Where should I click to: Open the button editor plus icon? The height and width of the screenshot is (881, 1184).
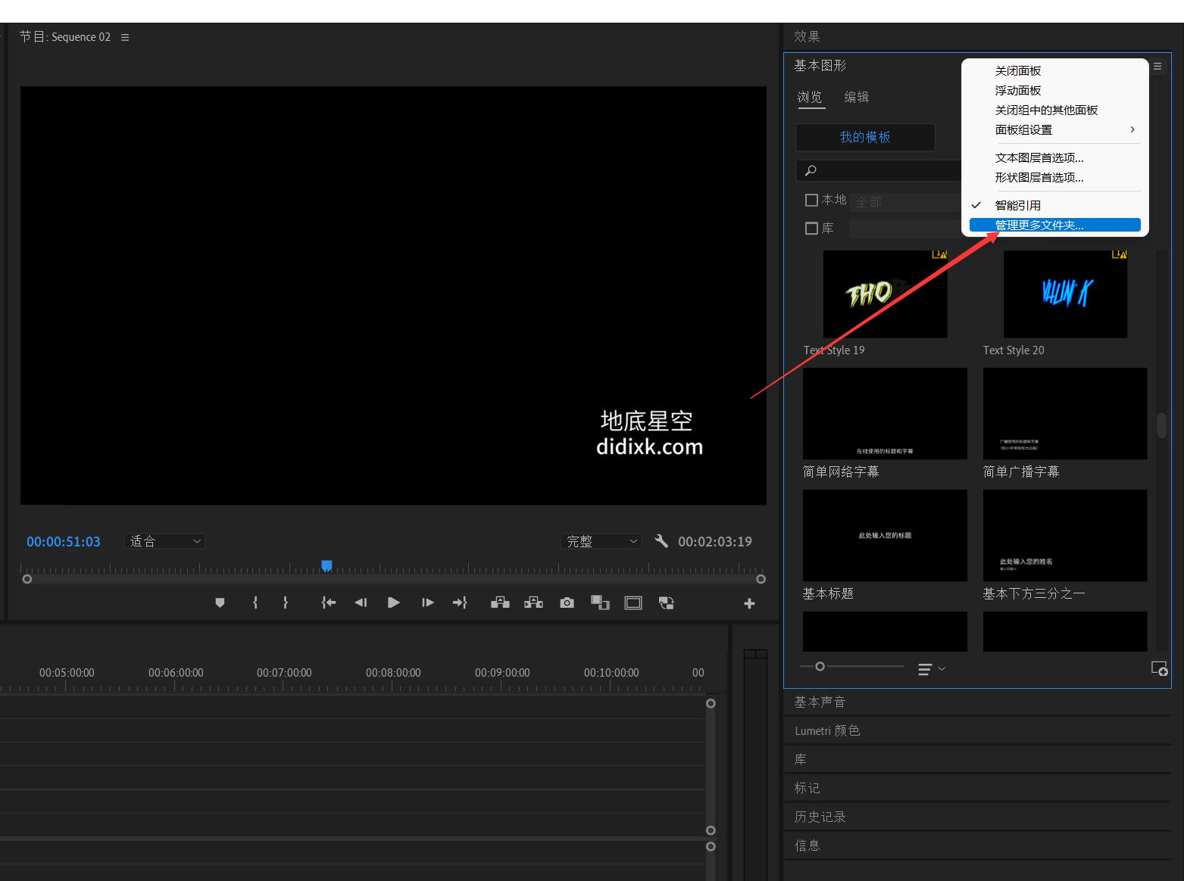749,603
